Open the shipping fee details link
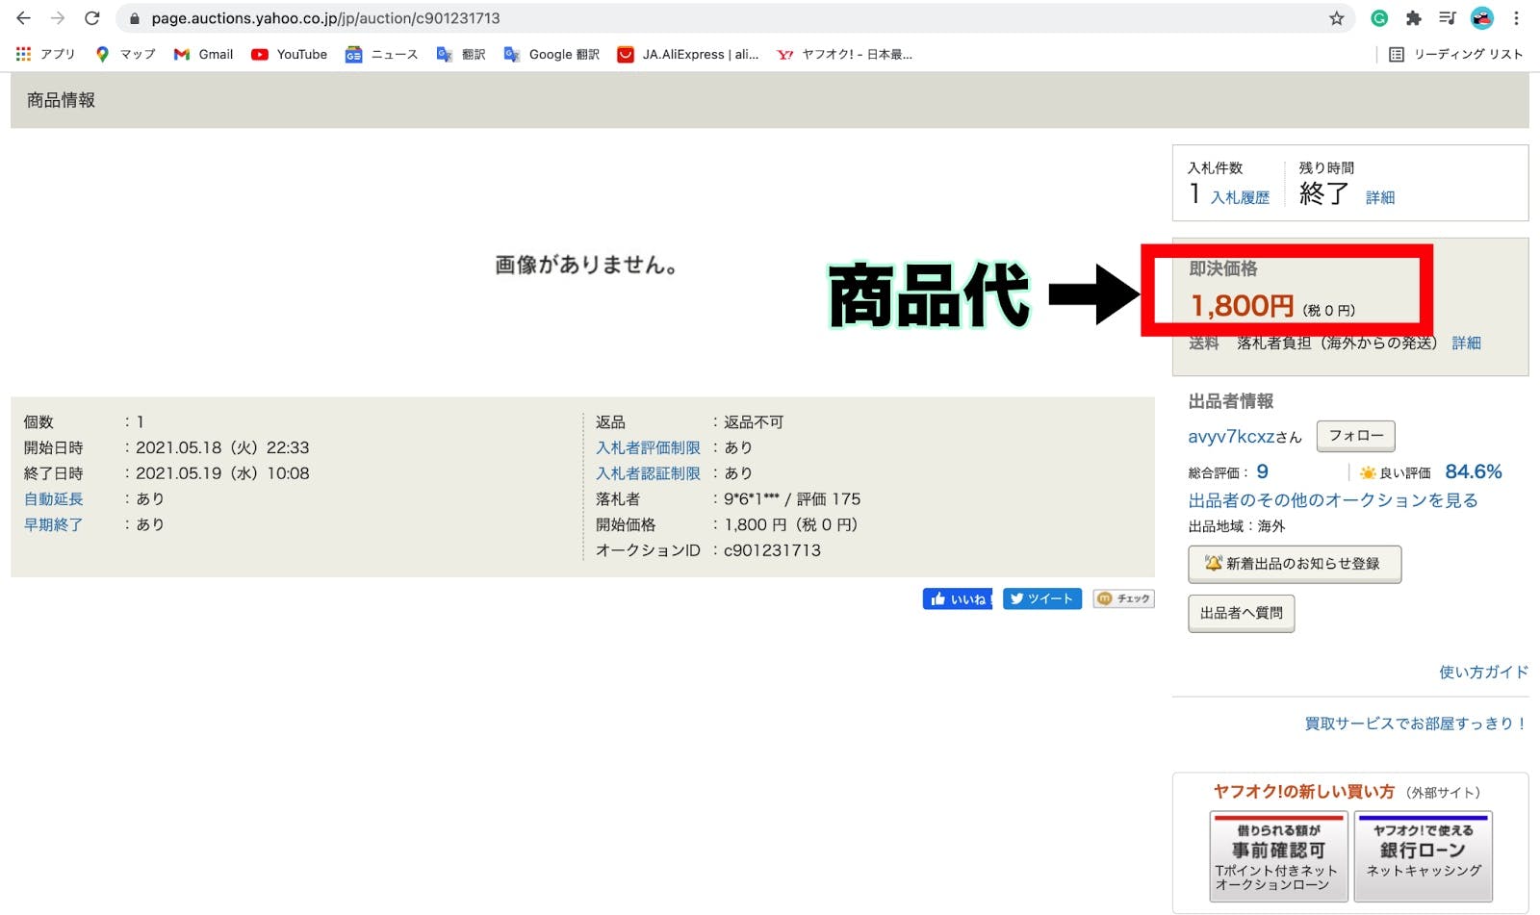Screen dimensions: 1540x915 click(x=1466, y=343)
